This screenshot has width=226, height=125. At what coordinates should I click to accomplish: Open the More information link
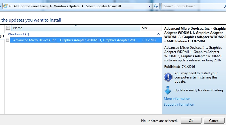point(177,99)
